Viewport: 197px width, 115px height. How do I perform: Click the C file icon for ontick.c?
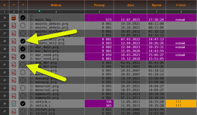(x=14, y=104)
